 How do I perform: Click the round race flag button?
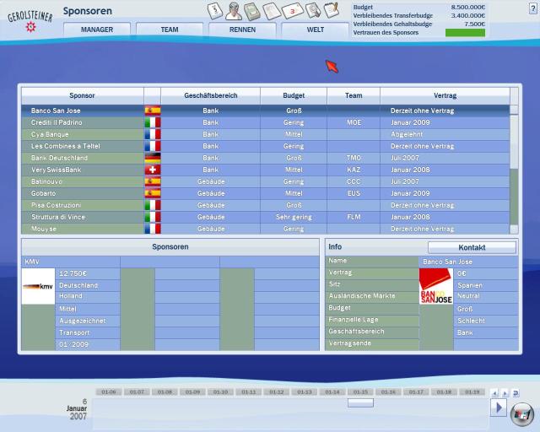point(521,413)
